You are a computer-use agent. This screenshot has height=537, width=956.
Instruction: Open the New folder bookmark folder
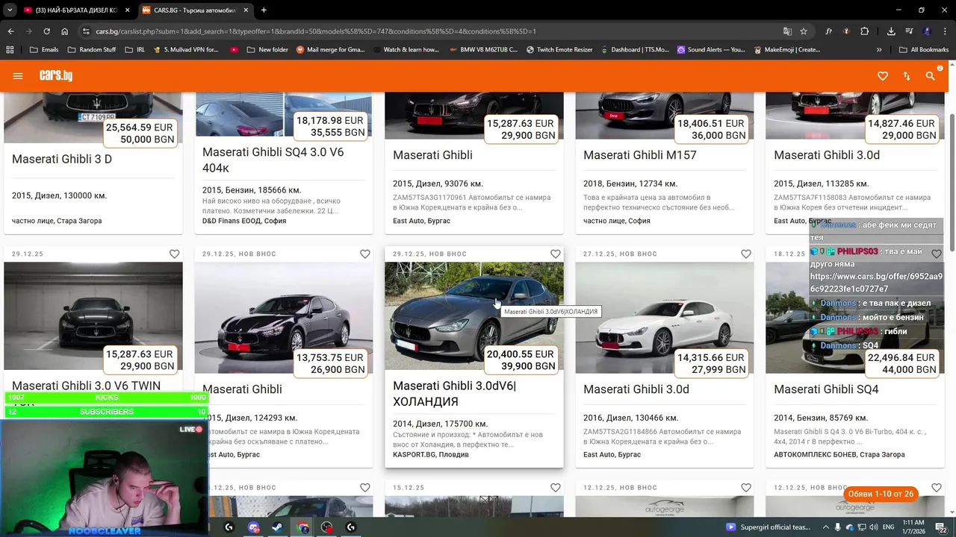click(x=267, y=50)
